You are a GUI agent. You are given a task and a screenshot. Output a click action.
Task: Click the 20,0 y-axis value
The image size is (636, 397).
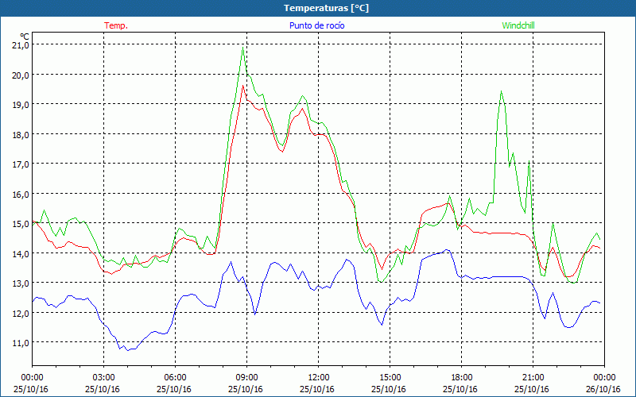(21, 75)
